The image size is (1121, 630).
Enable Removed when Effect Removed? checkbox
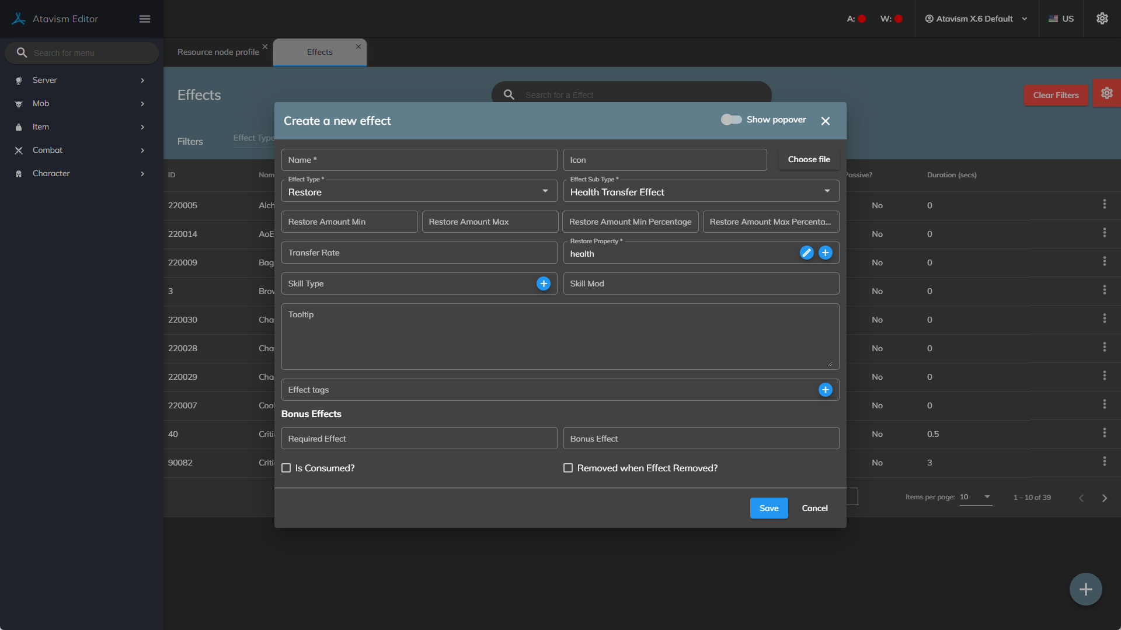coord(568,468)
